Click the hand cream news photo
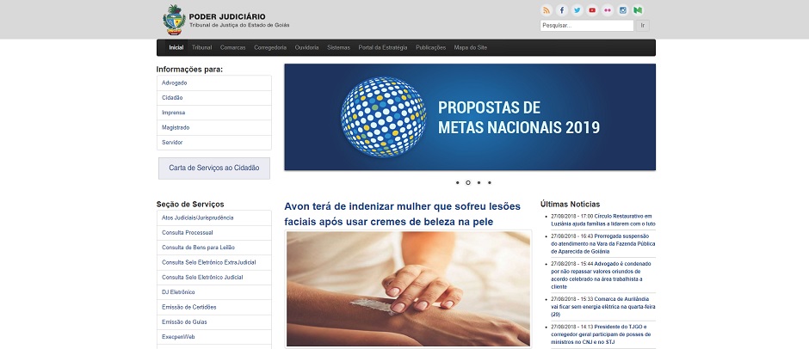 tap(408, 289)
